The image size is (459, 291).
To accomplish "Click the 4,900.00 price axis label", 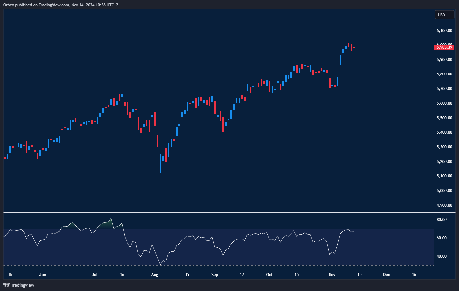I will tap(444, 205).
